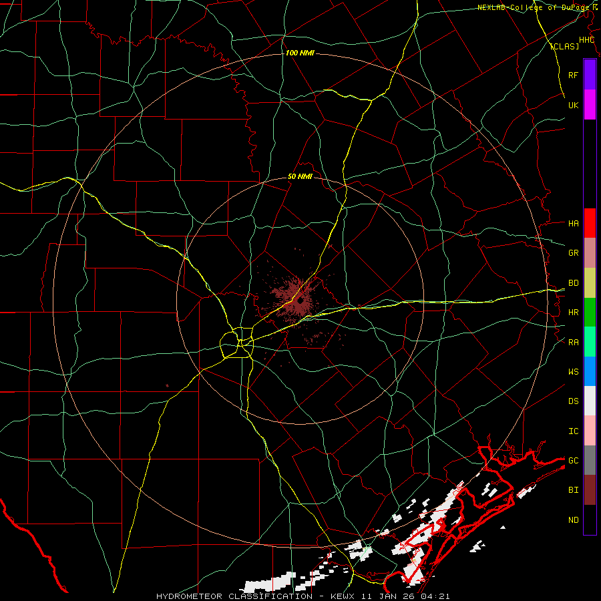Click the GC legend label
The width and height of the screenshot is (601, 601).
(x=573, y=461)
